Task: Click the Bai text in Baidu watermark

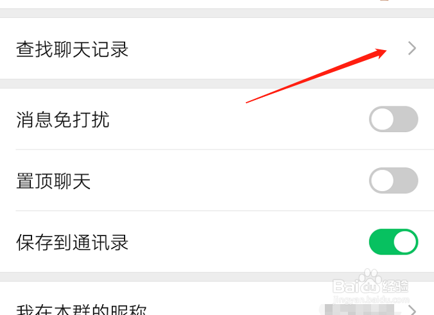Action: 347,286
